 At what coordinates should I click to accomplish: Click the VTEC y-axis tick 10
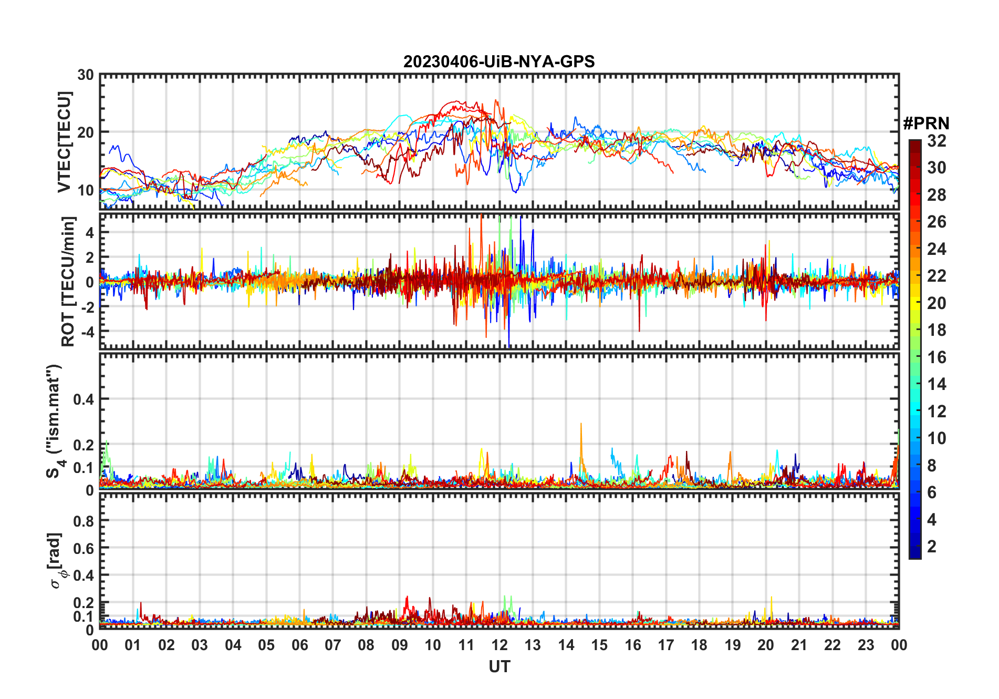[x=86, y=190]
